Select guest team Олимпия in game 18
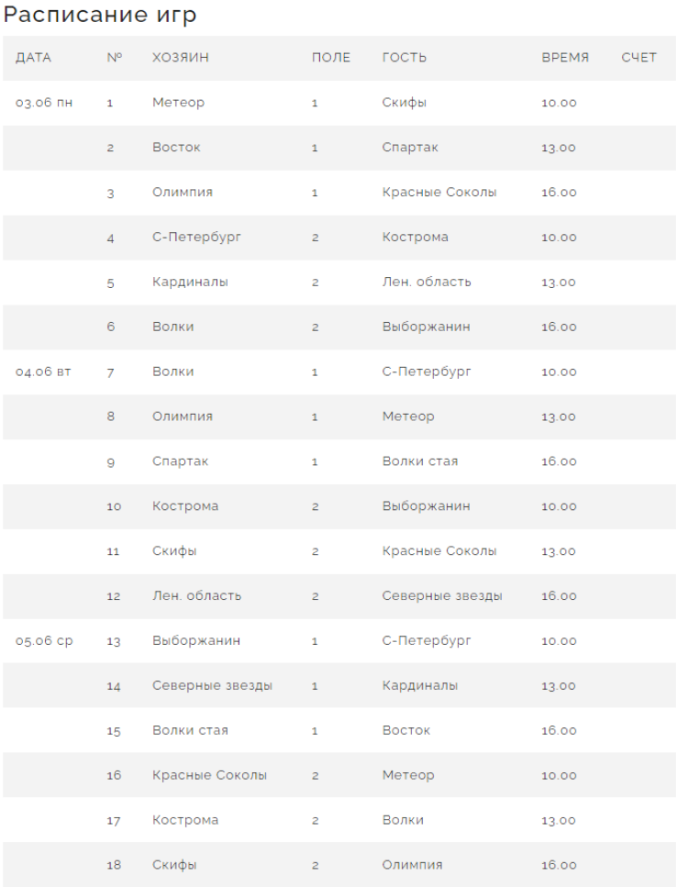 [412, 865]
